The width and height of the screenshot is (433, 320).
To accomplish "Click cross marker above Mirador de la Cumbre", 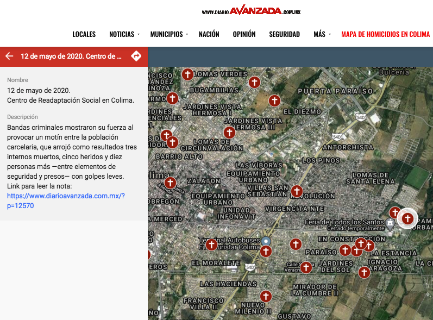I will click(x=306, y=267).
